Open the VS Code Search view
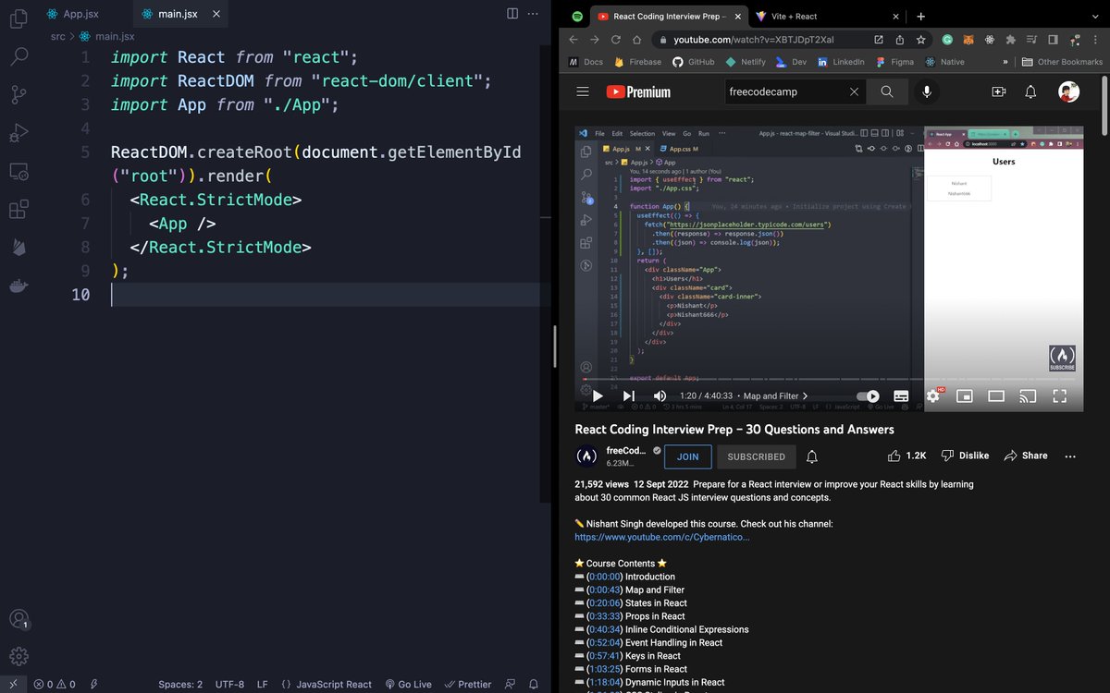 (18, 56)
